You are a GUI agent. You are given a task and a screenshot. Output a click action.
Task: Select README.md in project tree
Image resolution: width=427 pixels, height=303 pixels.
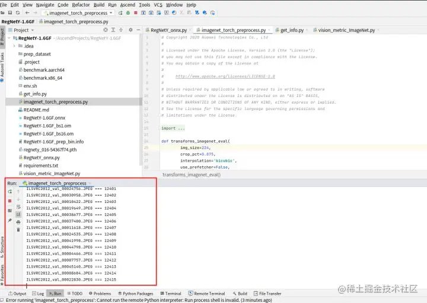[36, 110]
